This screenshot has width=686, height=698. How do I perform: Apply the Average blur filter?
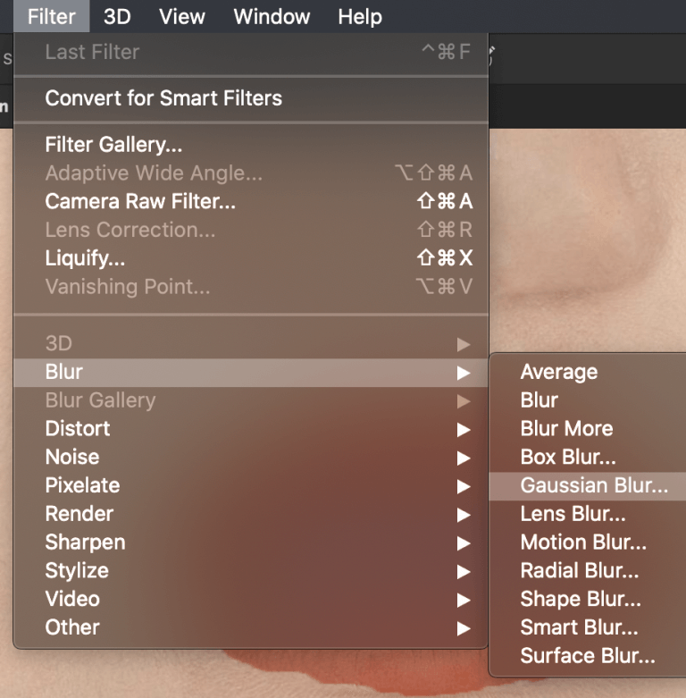(558, 372)
